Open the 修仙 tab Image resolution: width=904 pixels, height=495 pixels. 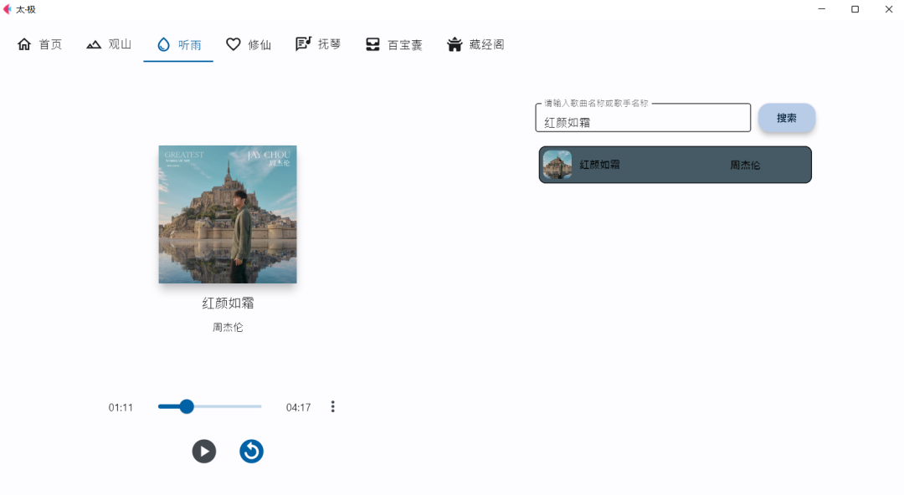(x=248, y=43)
